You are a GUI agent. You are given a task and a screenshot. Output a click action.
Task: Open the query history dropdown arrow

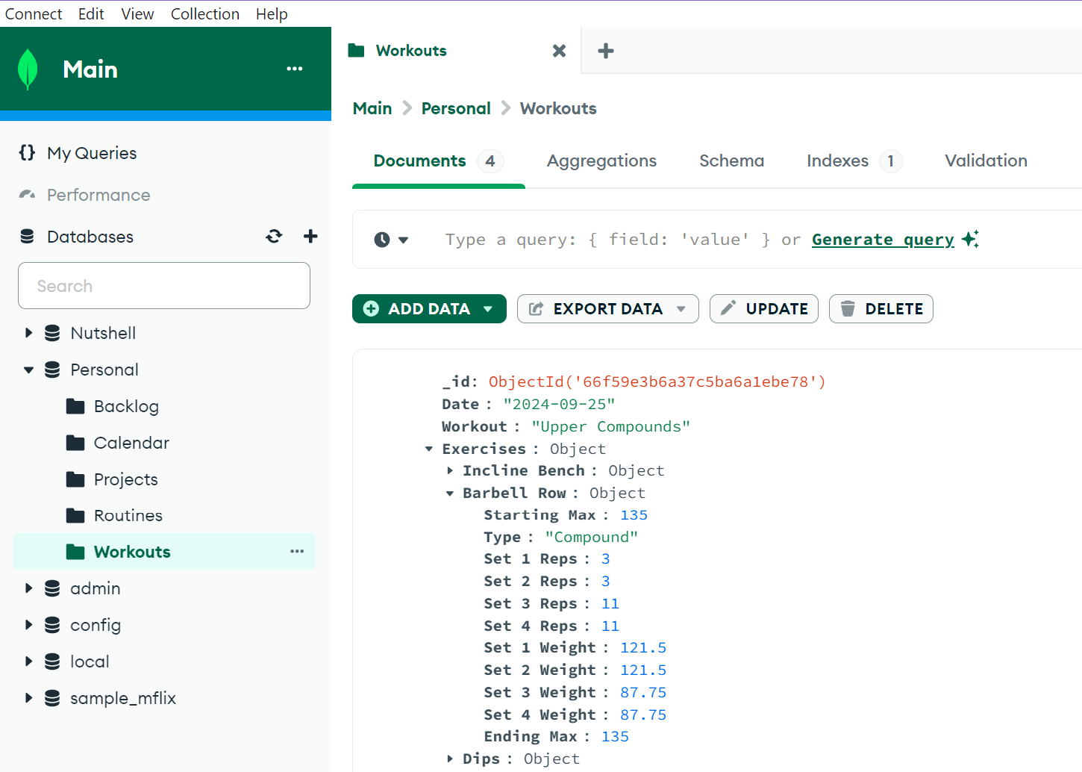point(403,240)
